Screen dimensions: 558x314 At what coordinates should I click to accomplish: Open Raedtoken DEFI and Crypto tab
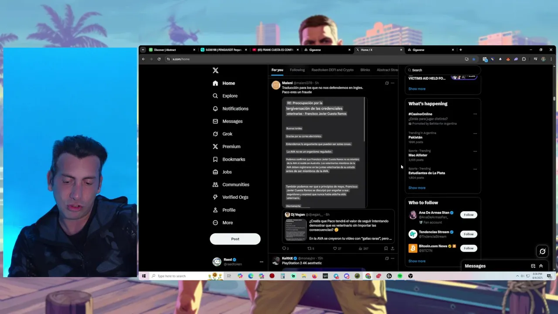(x=333, y=70)
